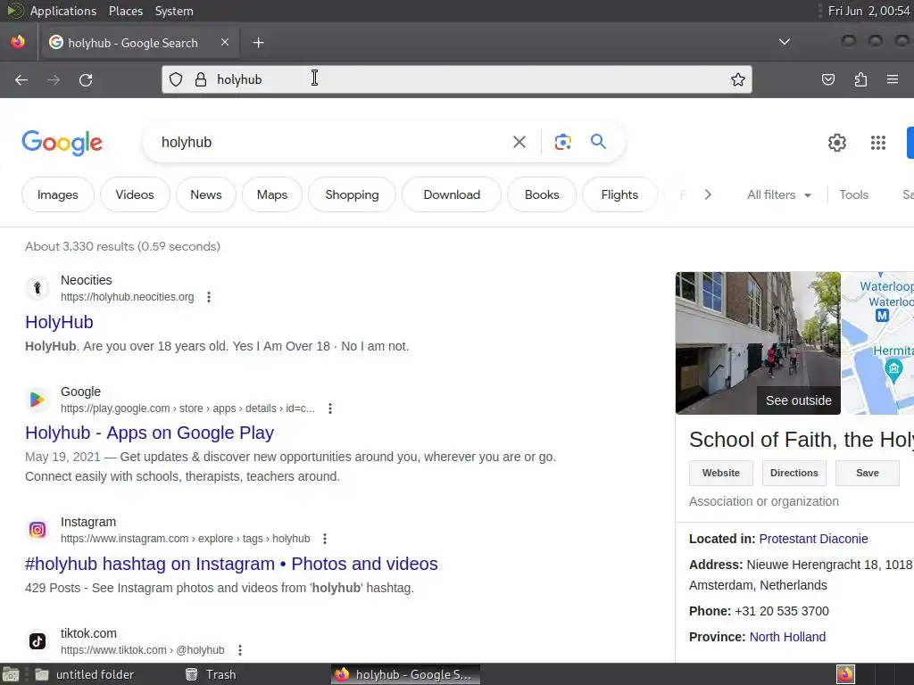The image size is (914, 685).
Task: Open options menu for the Neocities result
Action: [x=209, y=297]
